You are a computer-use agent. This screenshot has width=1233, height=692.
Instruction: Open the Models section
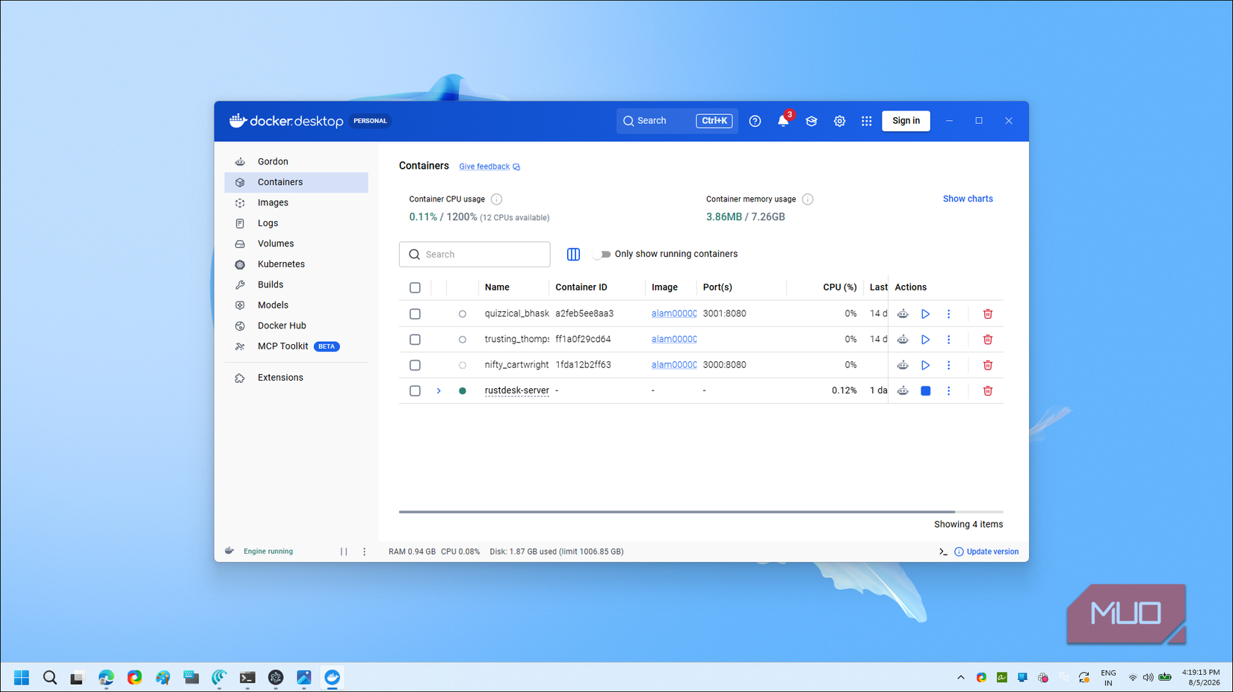(296, 305)
